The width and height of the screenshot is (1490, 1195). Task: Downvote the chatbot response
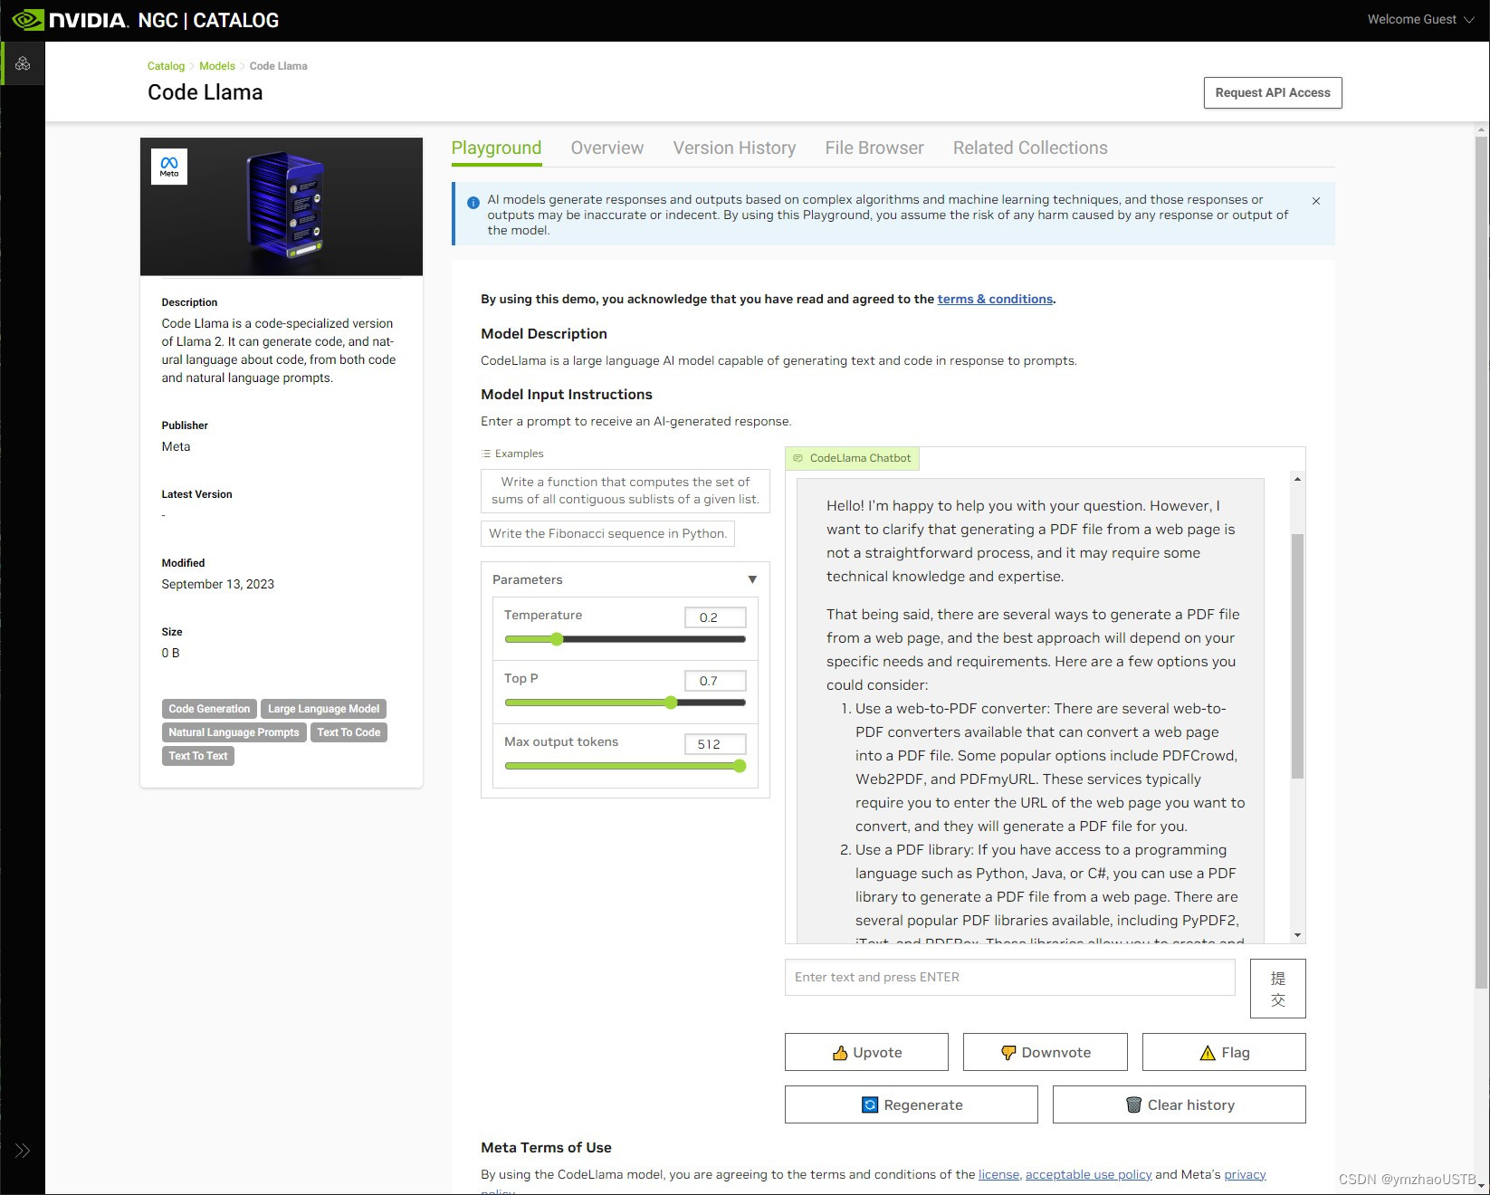coord(1045,1052)
